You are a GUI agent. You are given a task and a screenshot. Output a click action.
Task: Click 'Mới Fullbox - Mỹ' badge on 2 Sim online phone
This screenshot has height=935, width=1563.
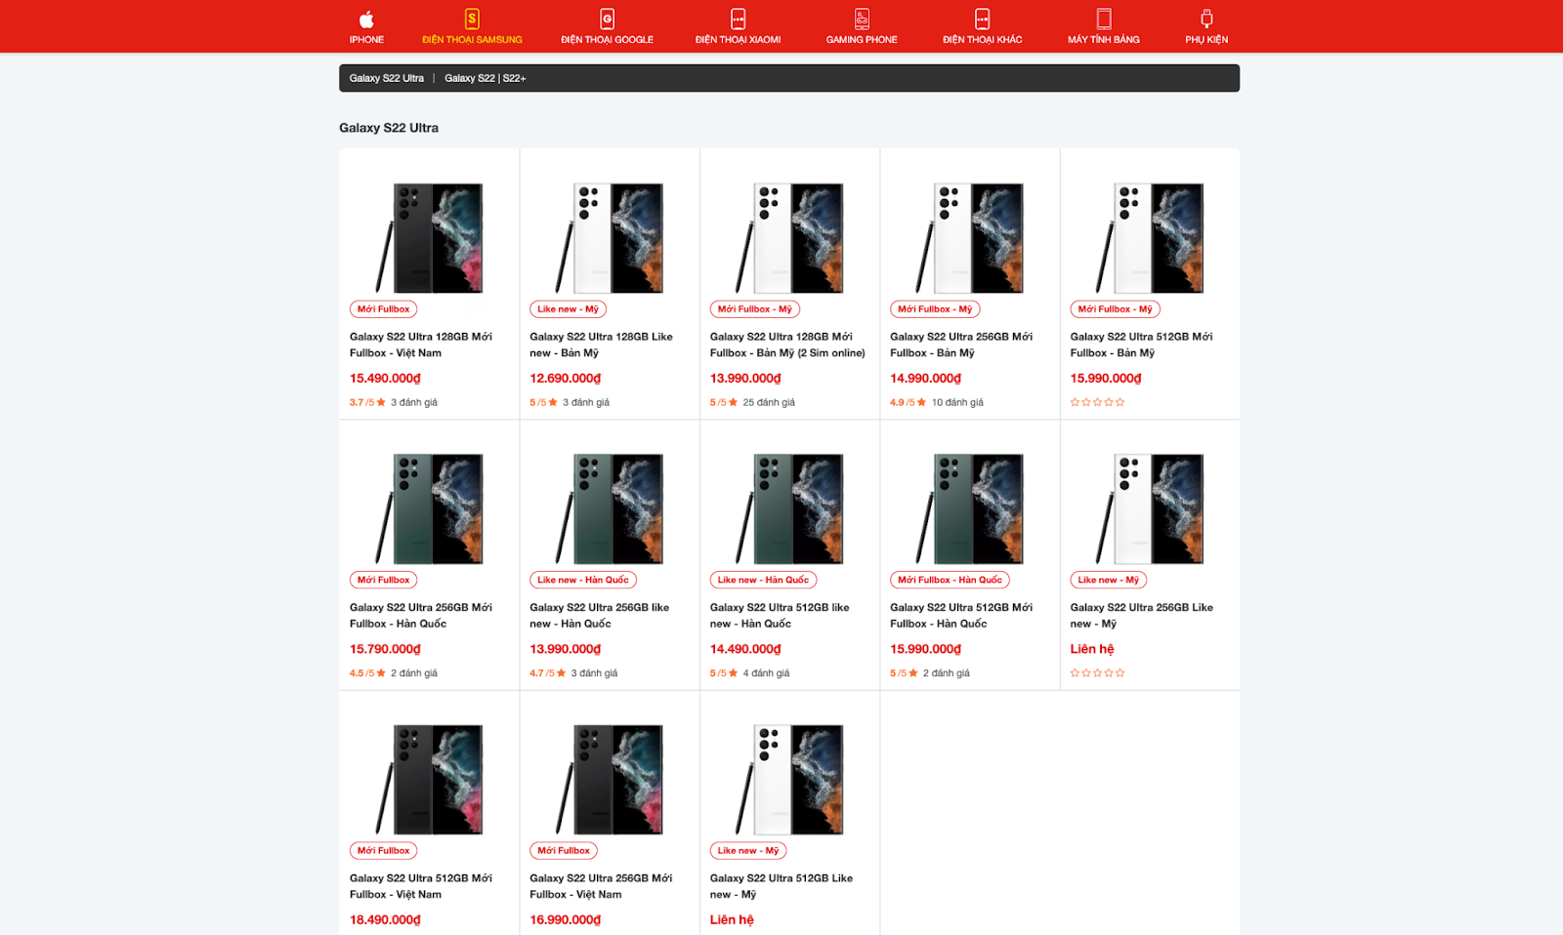tap(755, 309)
